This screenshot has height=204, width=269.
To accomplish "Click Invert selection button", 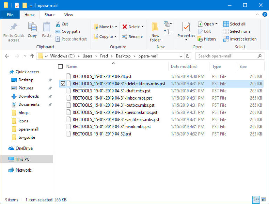I will pyautogui.click(x=240, y=39).
